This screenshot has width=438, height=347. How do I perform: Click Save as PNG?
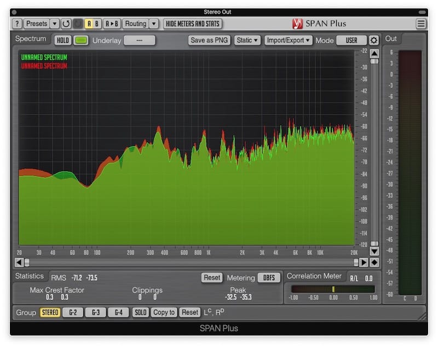(x=209, y=40)
